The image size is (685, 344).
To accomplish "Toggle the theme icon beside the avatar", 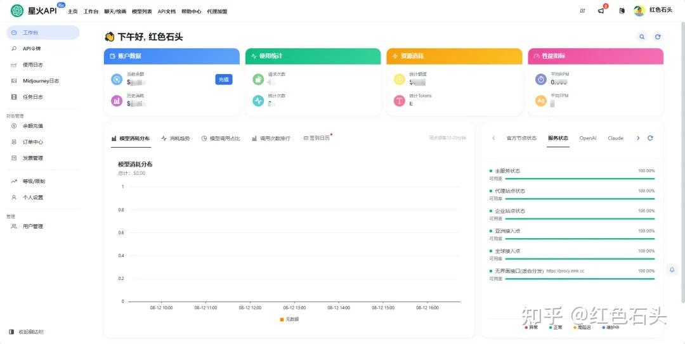I will (622, 11).
